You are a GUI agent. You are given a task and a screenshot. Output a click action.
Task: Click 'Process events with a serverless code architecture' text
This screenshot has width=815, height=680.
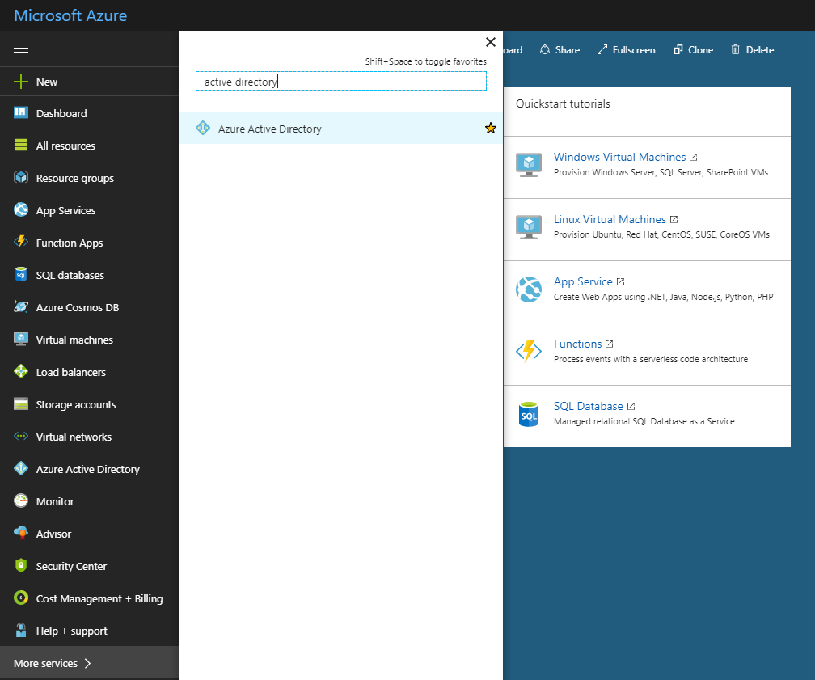651,359
